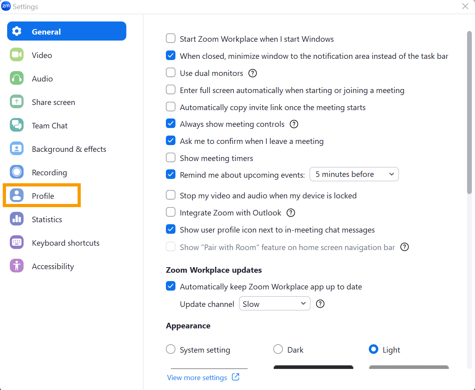Viewport: 475px width, 390px height.
Task: Open help for Use dual monitors
Action: coord(253,73)
